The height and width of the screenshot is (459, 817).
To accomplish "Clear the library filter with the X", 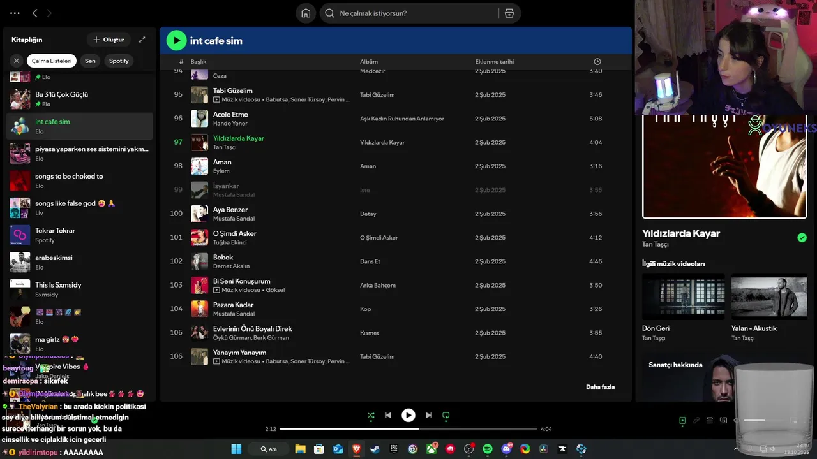I will click(17, 61).
